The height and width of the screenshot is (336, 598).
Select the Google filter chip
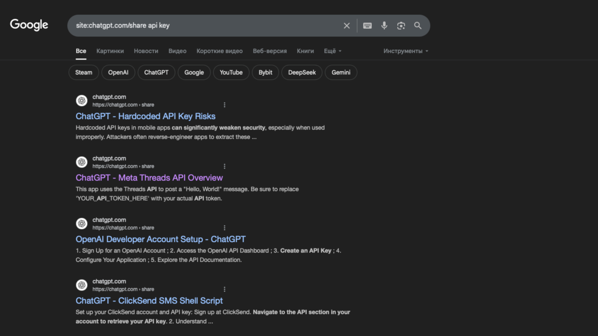194,73
